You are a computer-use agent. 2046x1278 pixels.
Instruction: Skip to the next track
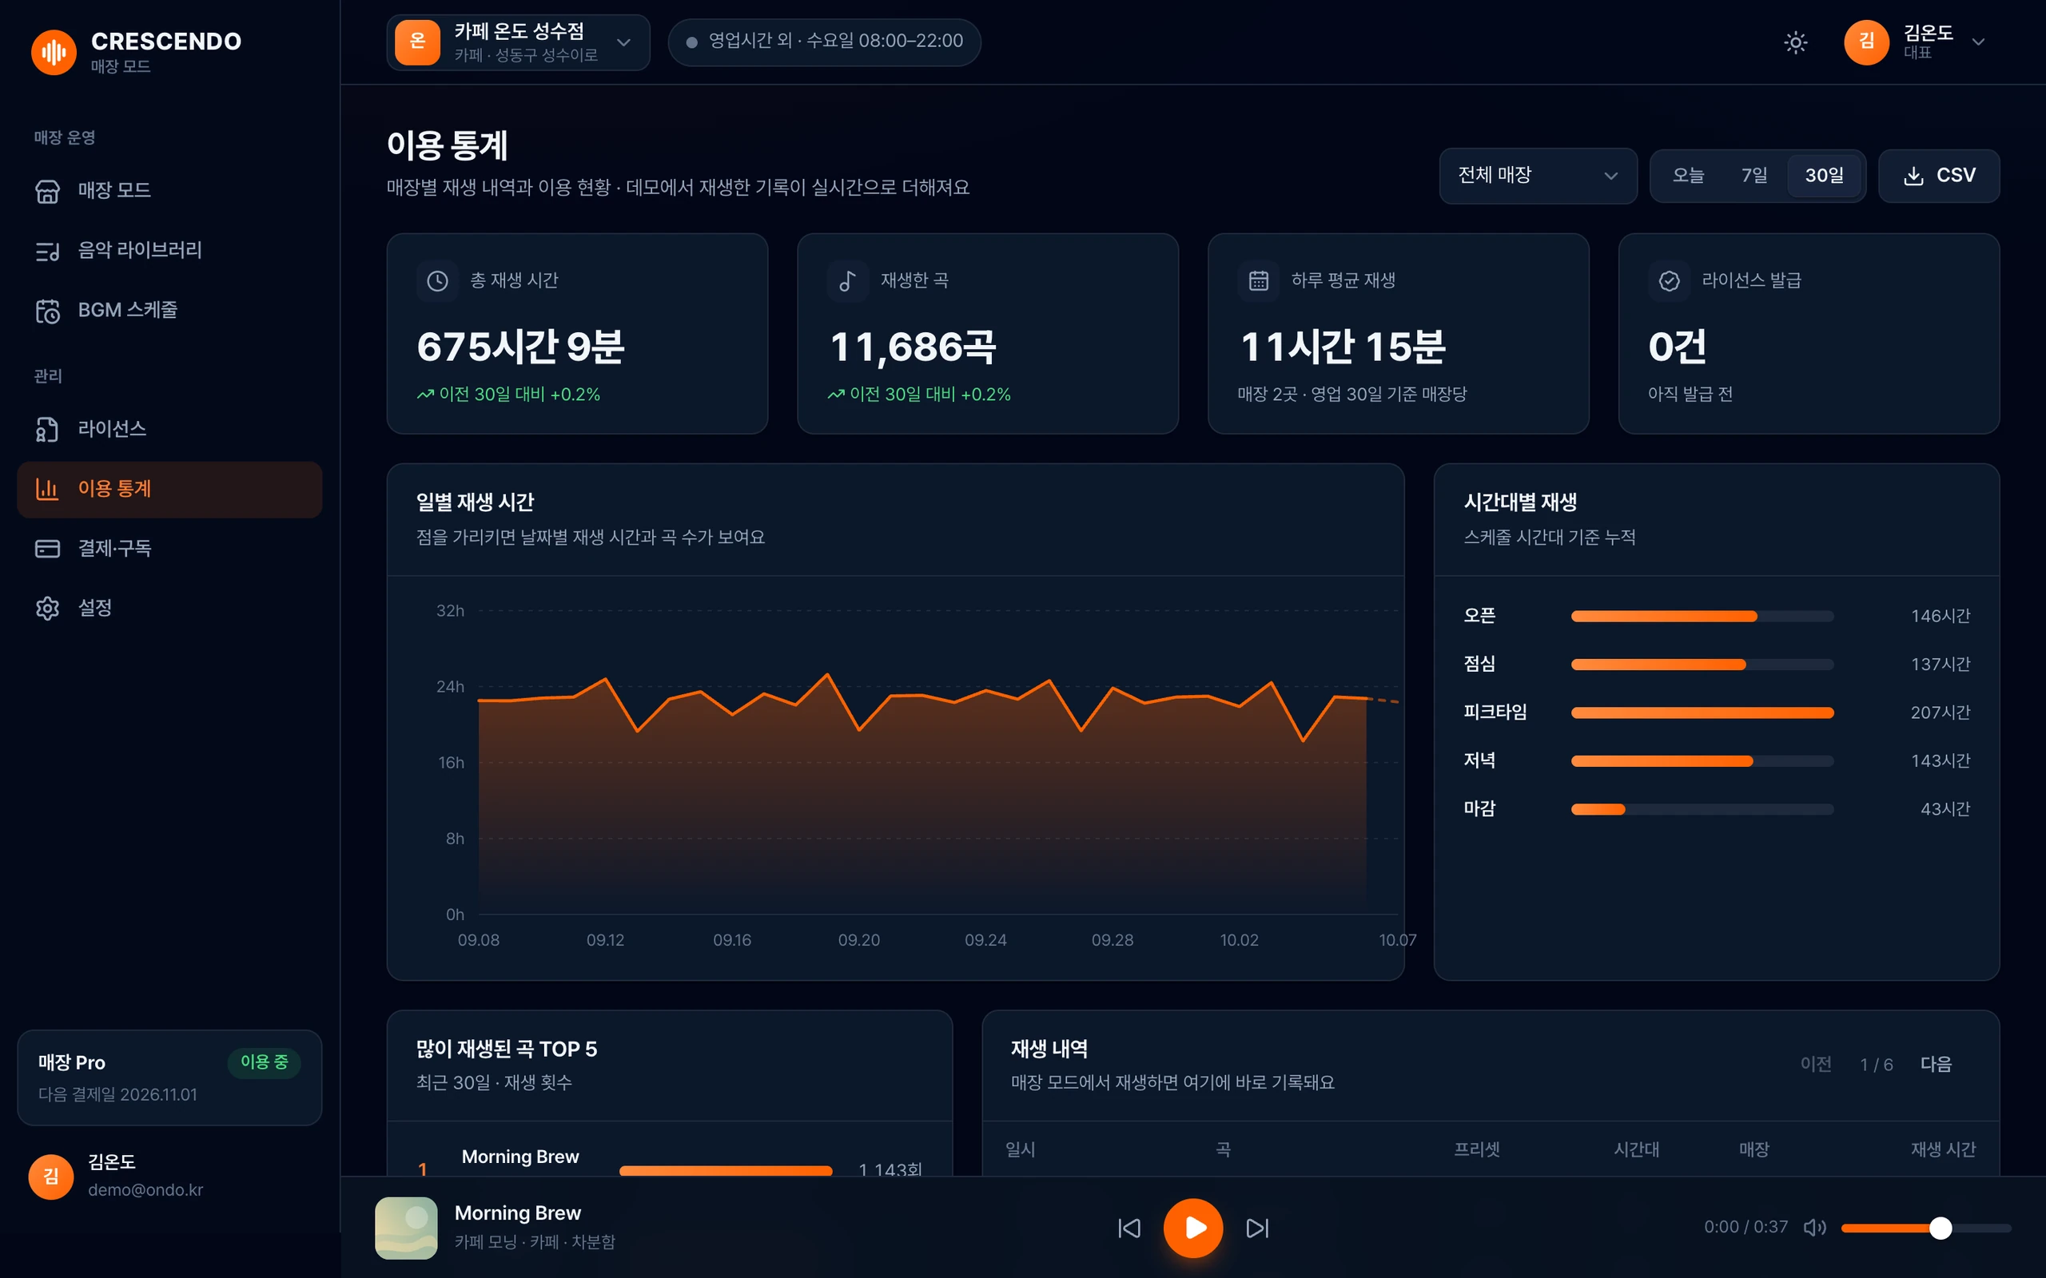(1257, 1228)
